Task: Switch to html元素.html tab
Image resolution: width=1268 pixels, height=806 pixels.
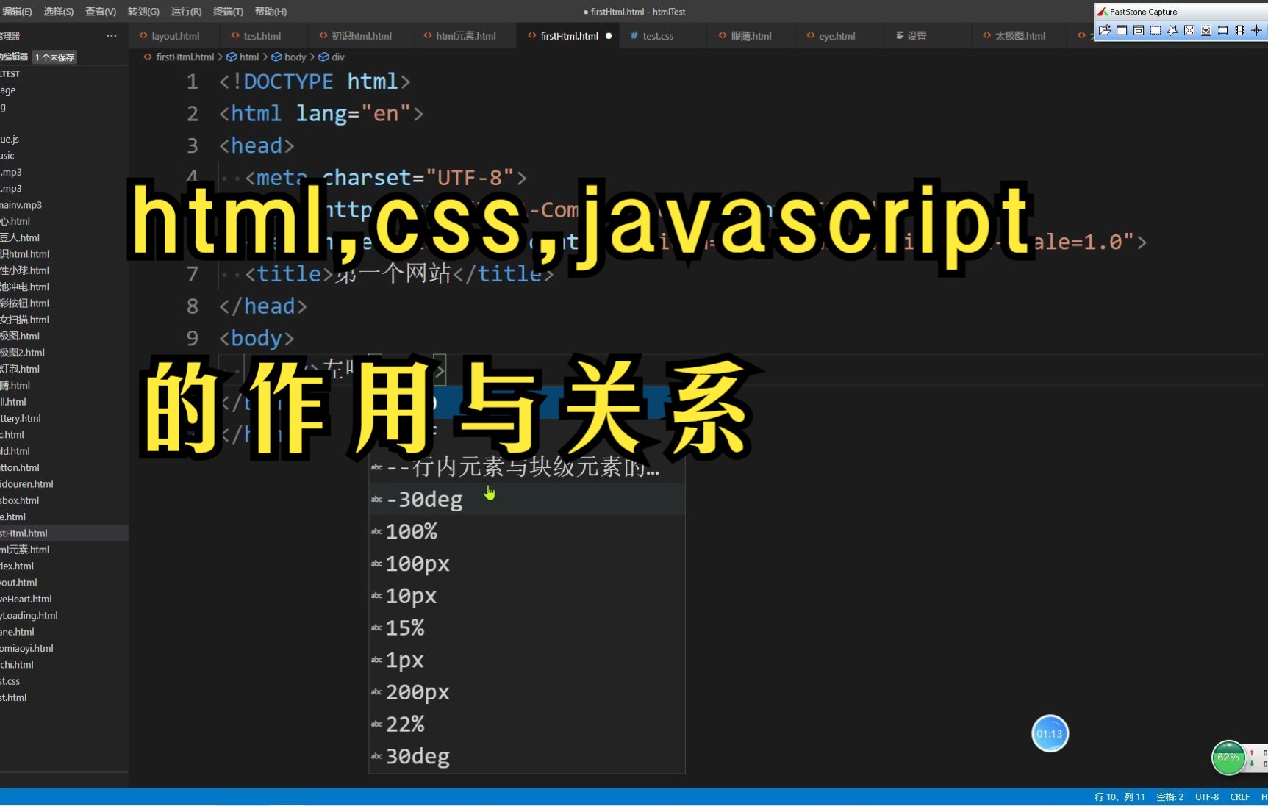Action: (465, 36)
